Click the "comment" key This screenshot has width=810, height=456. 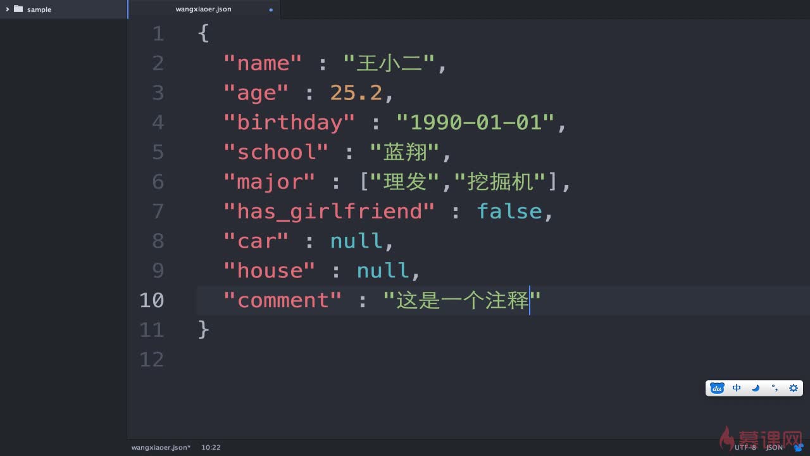tap(283, 300)
